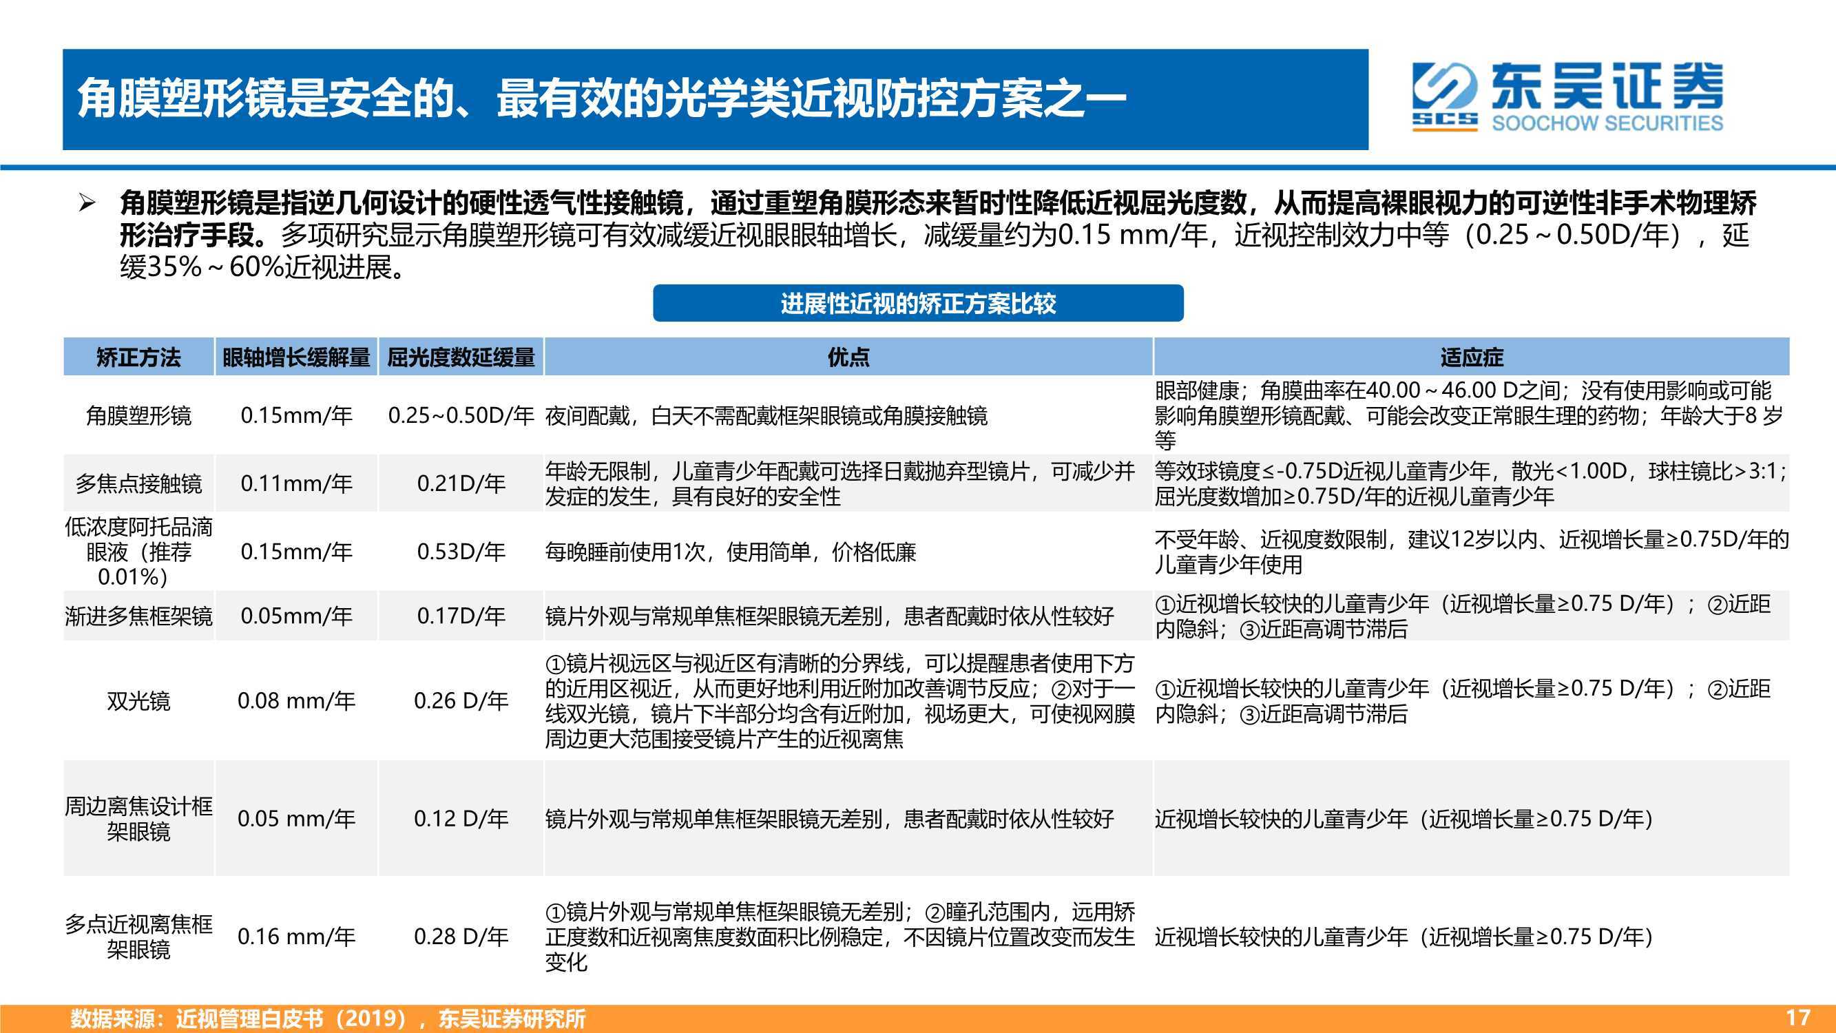1836x1033 pixels.
Task: Click the 0.12 D/年 cell
Action: coord(461,819)
